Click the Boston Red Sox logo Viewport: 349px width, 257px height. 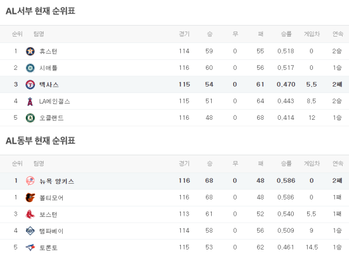tap(30, 215)
